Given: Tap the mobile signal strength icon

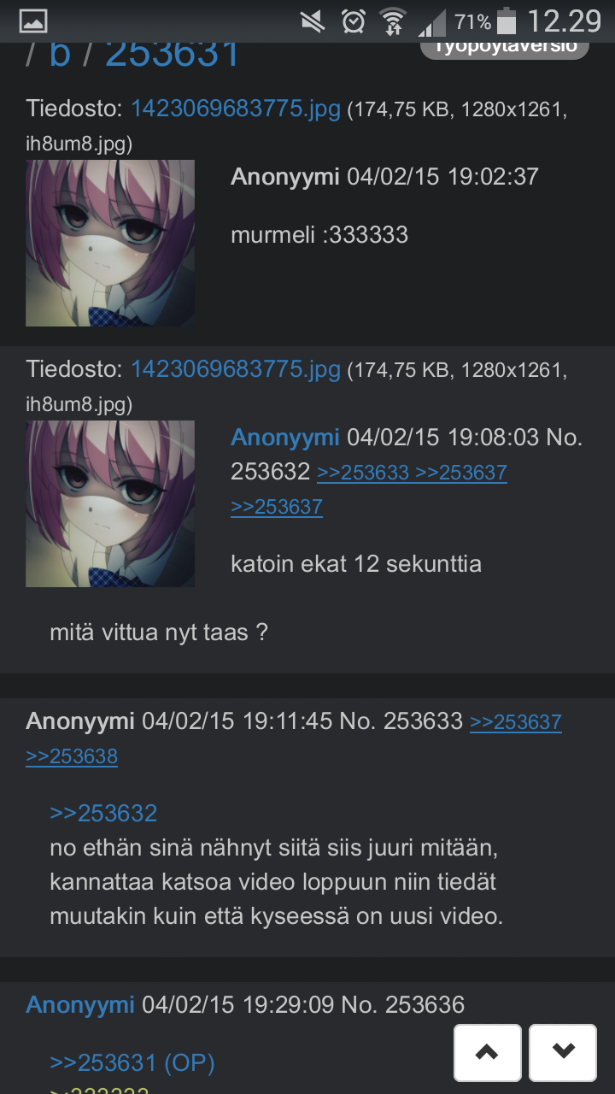Looking at the screenshot, I should (432, 22).
